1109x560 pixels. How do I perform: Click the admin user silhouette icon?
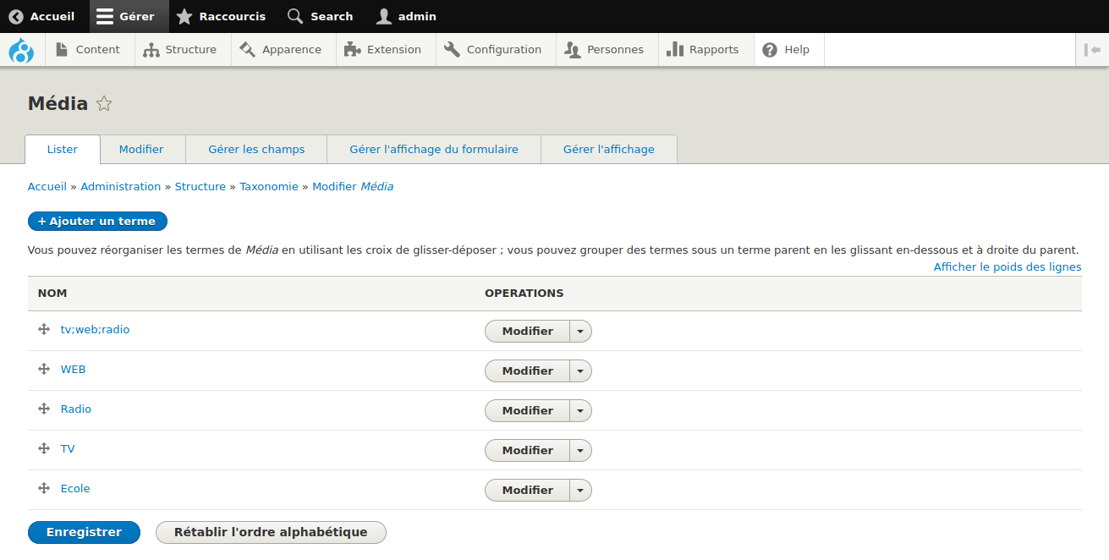pyautogui.click(x=384, y=16)
